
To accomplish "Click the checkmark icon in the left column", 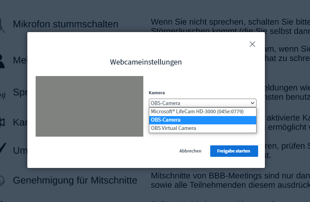I will (2, 150).
